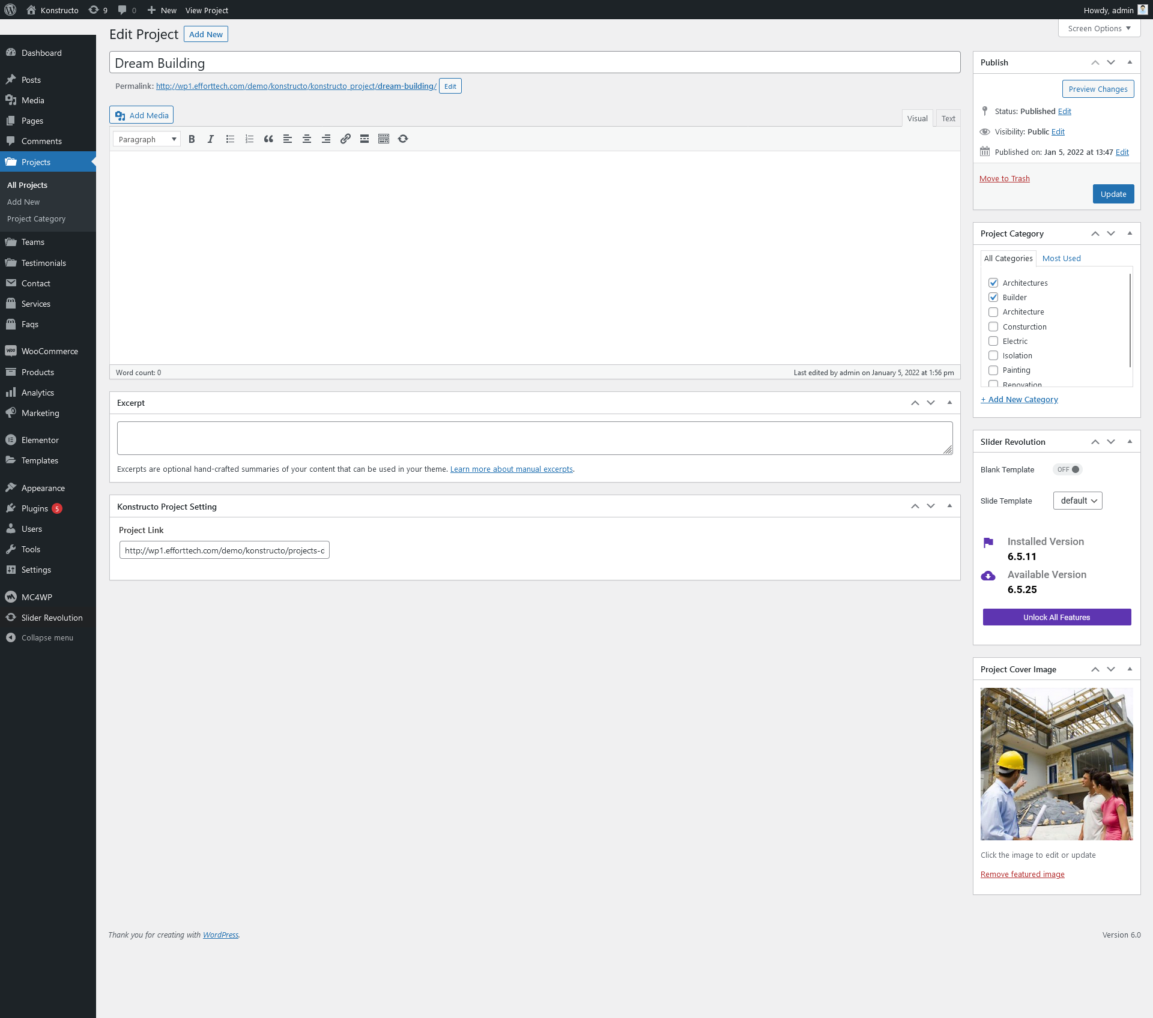Expand the Screen Options panel

[1098, 28]
